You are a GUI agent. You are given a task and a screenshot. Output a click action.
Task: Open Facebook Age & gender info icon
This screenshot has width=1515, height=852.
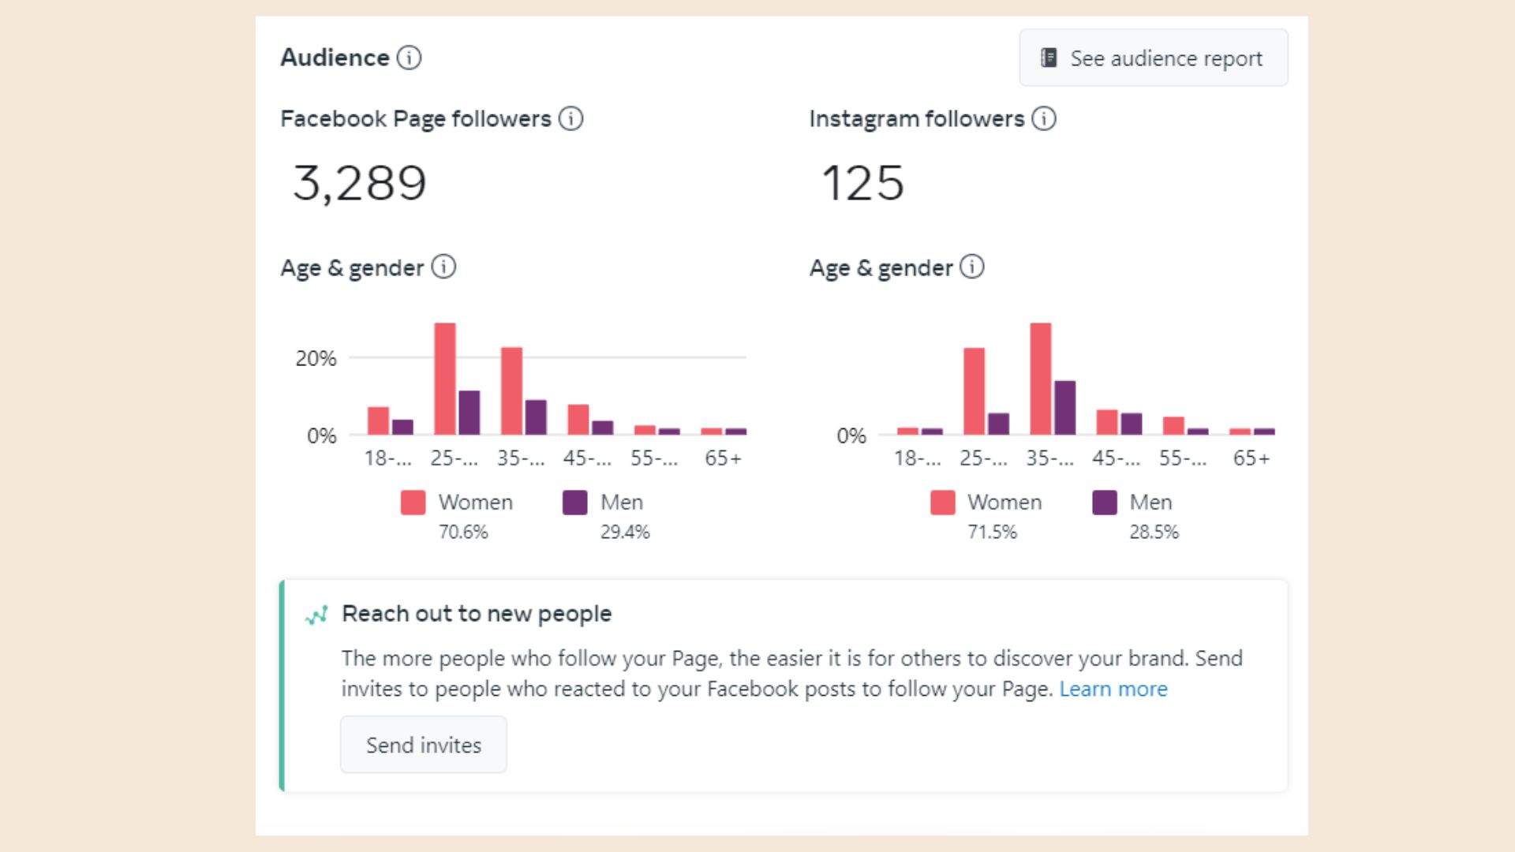coord(443,267)
